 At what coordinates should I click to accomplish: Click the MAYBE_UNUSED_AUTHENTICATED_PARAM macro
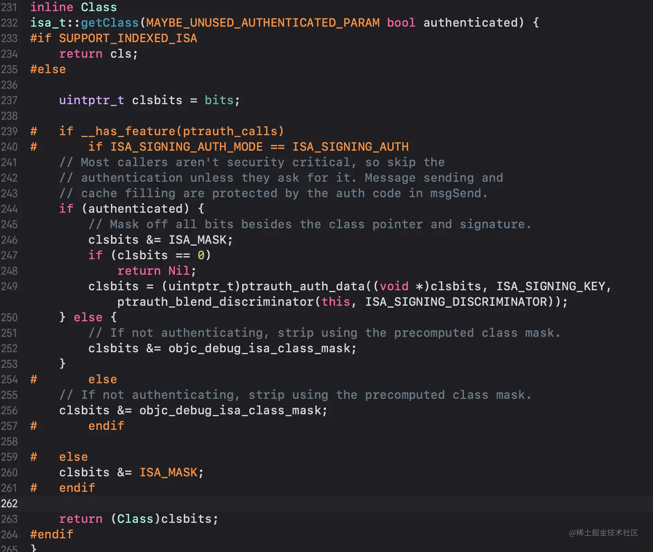[263, 23]
